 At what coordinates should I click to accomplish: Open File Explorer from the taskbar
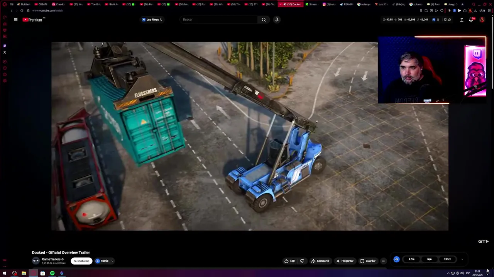(x=24, y=273)
